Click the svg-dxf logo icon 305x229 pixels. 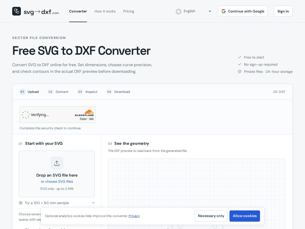[x=17, y=11]
